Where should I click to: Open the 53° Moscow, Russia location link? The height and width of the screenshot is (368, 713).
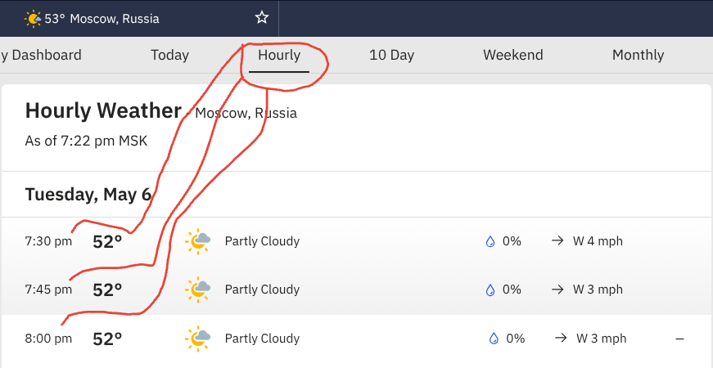[x=102, y=18]
